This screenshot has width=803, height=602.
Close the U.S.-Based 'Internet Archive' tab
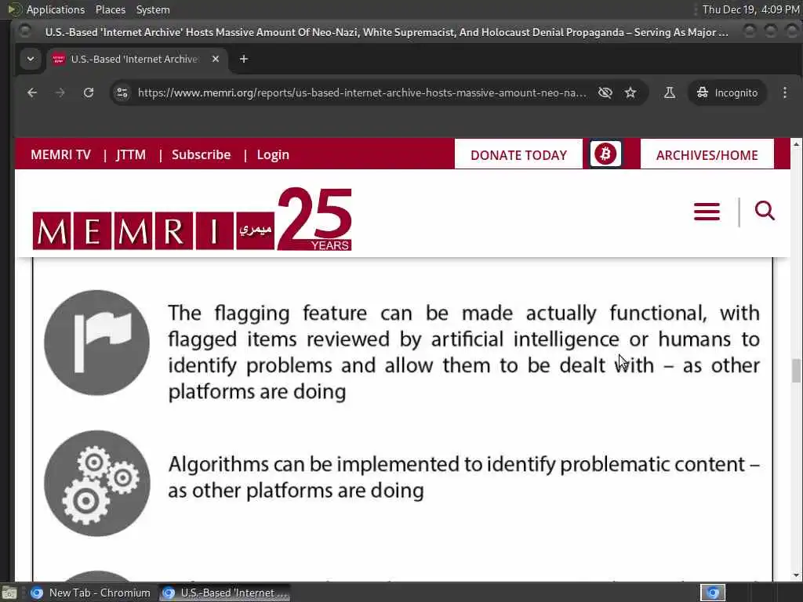click(x=216, y=59)
